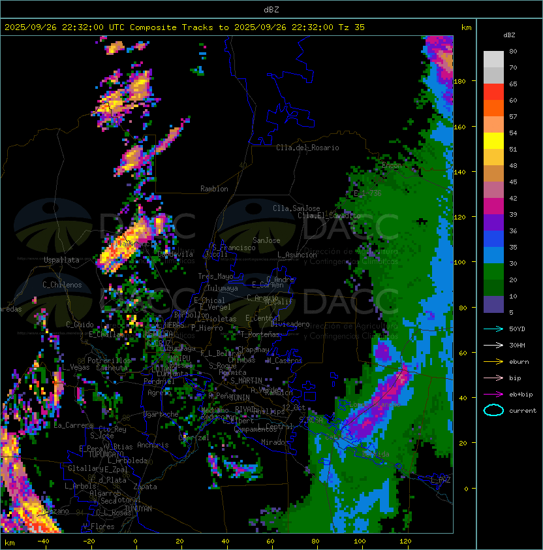Image resolution: width=543 pixels, height=550 pixels.
Task: Click the Zapata map label
Action: coord(145,487)
